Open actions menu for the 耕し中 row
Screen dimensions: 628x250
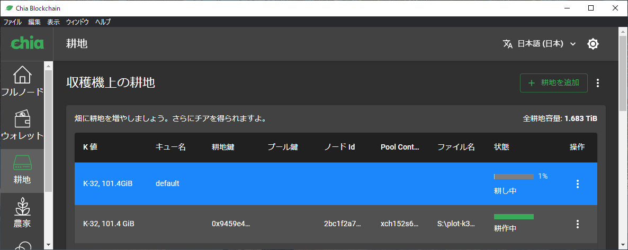[x=577, y=184]
